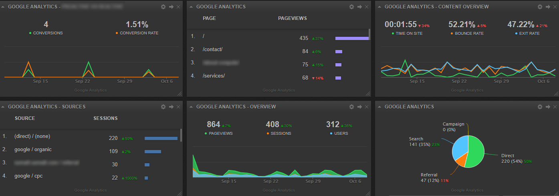Toggle the Pageviews legend in Overview
Screen dimensions: 559x196
(219, 134)
